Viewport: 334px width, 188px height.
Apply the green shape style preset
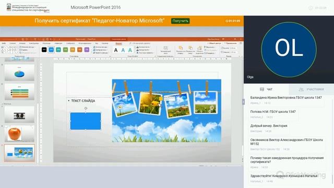(x=65, y=50)
